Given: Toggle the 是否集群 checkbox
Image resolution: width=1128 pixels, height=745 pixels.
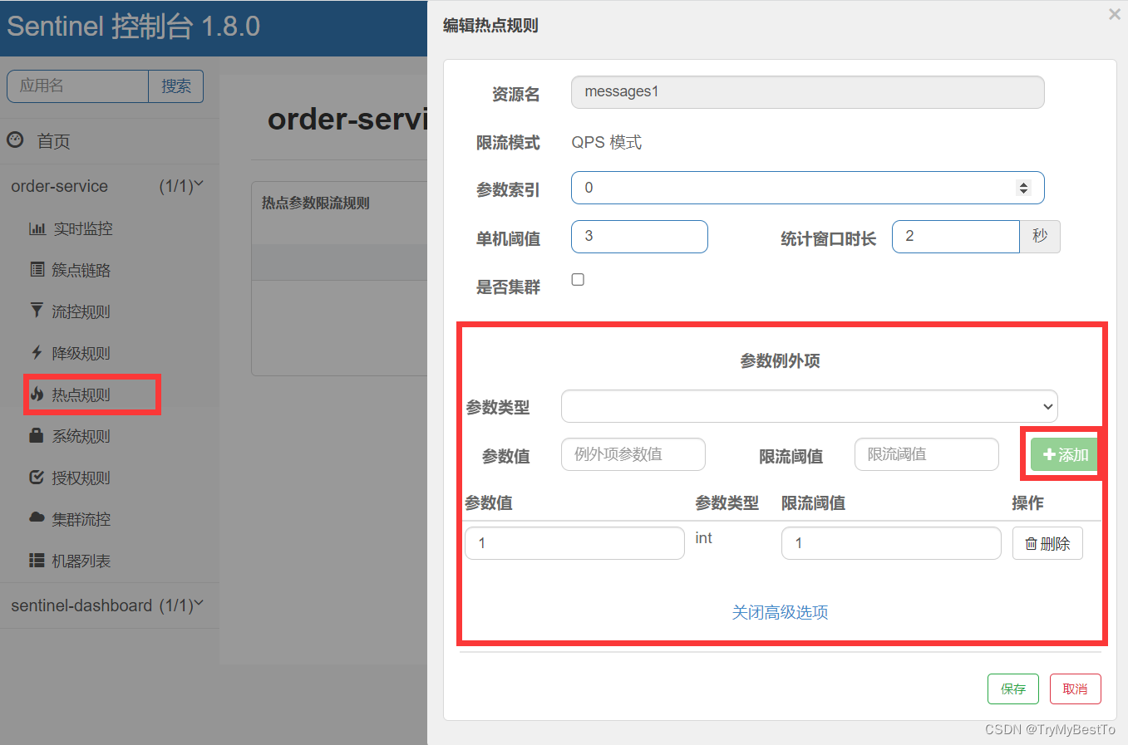Looking at the screenshot, I should (578, 280).
